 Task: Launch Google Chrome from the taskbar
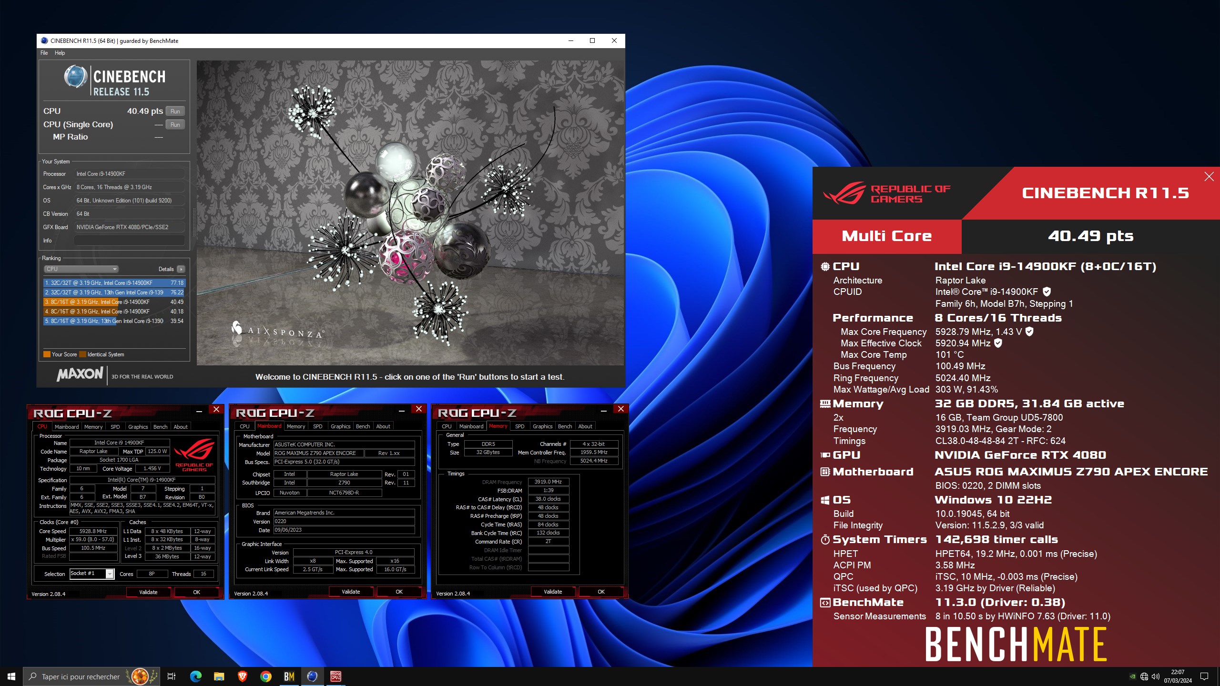266,676
